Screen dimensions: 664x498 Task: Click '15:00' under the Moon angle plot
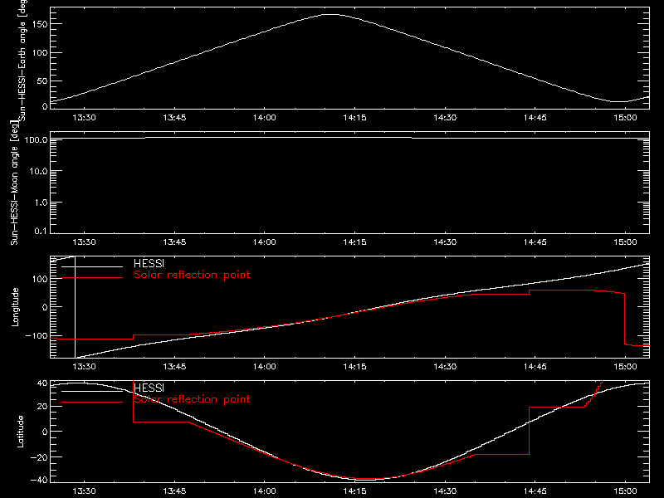(625, 242)
